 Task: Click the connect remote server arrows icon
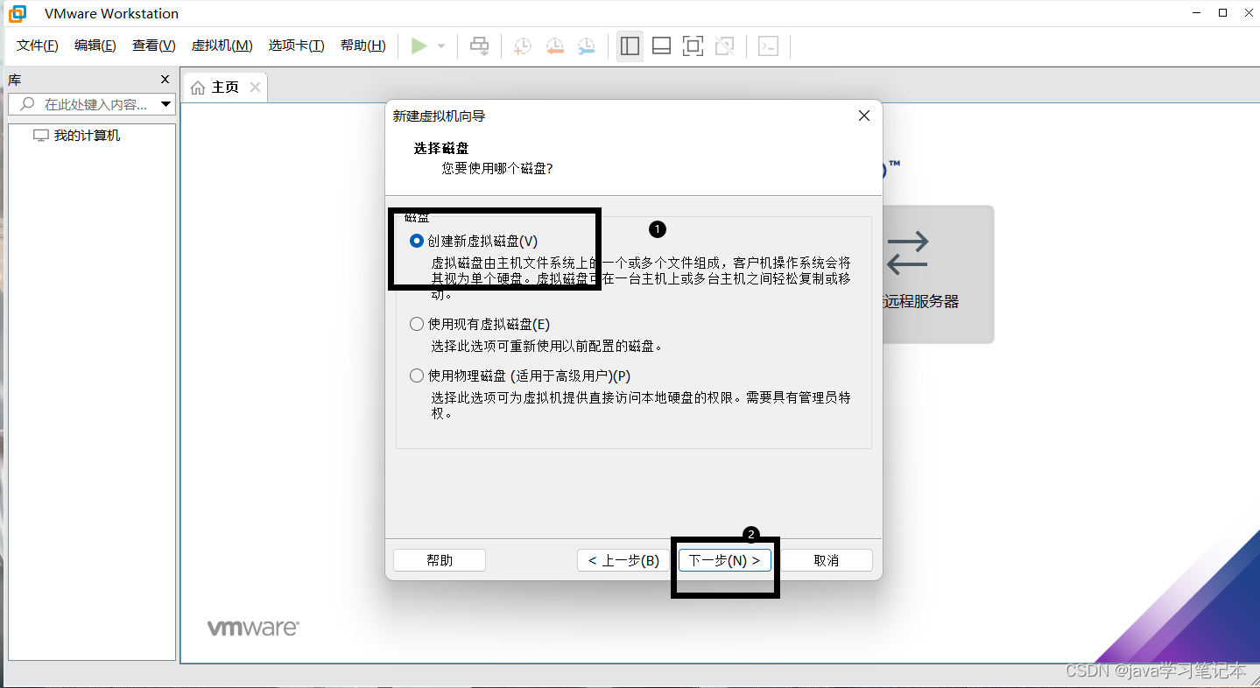click(x=907, y=253)
